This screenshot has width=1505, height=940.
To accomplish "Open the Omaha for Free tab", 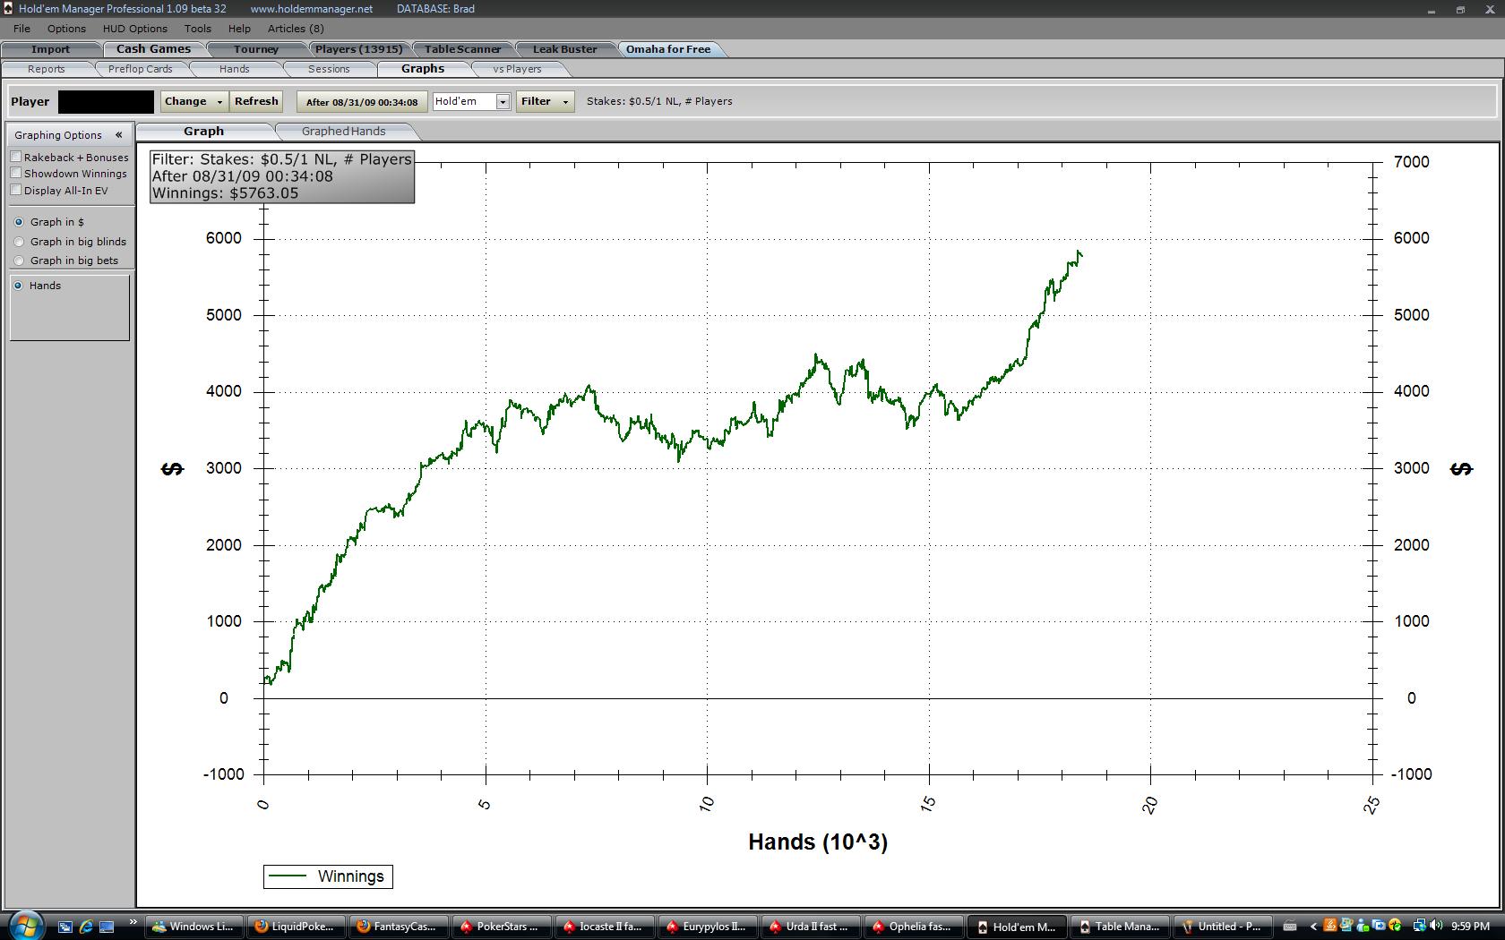I will pos(668,49).
